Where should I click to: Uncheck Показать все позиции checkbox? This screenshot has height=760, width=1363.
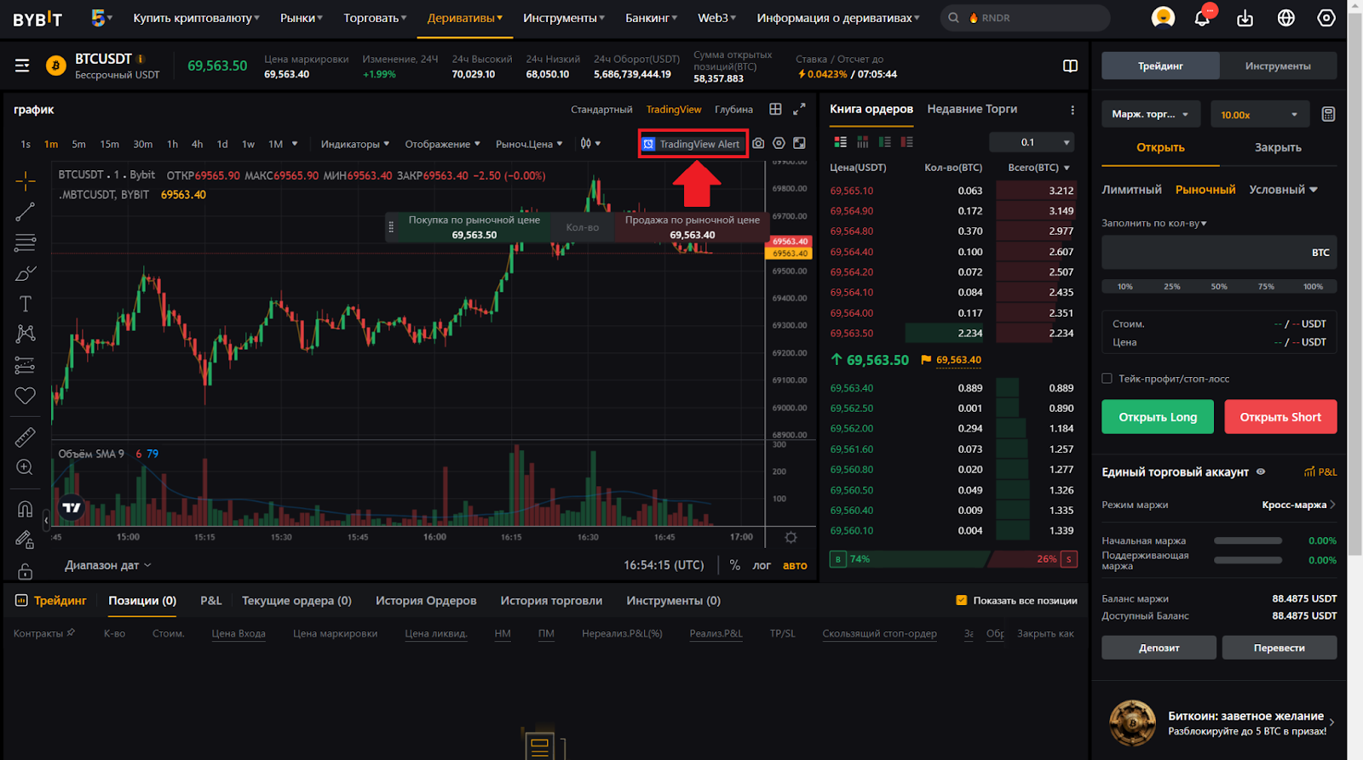[x=962, y=600]
